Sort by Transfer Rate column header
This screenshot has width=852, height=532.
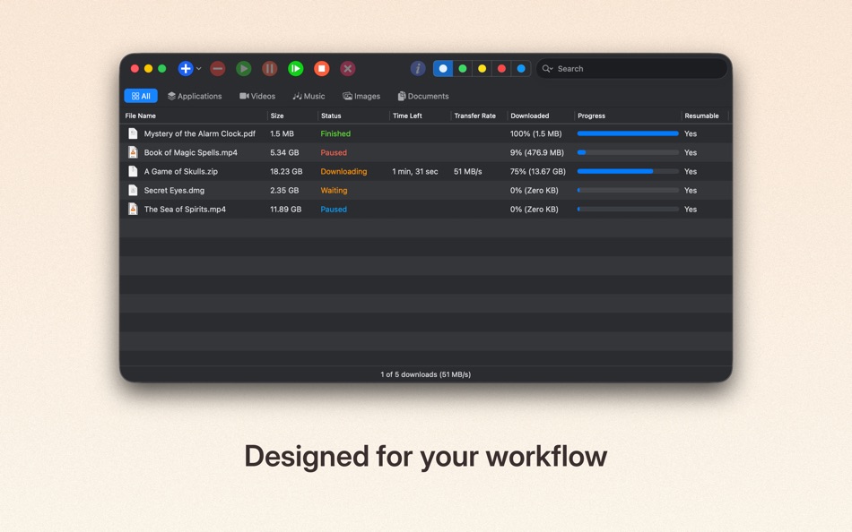(475, 116)
